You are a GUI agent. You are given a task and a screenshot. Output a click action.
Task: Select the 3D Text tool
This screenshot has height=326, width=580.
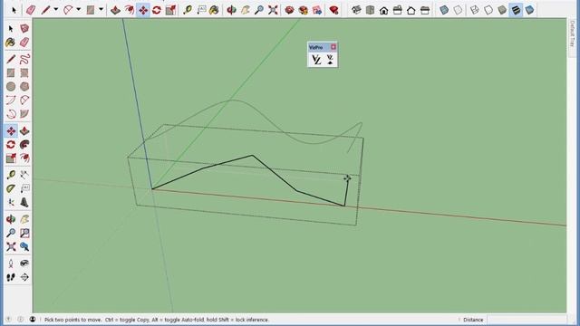24,202
